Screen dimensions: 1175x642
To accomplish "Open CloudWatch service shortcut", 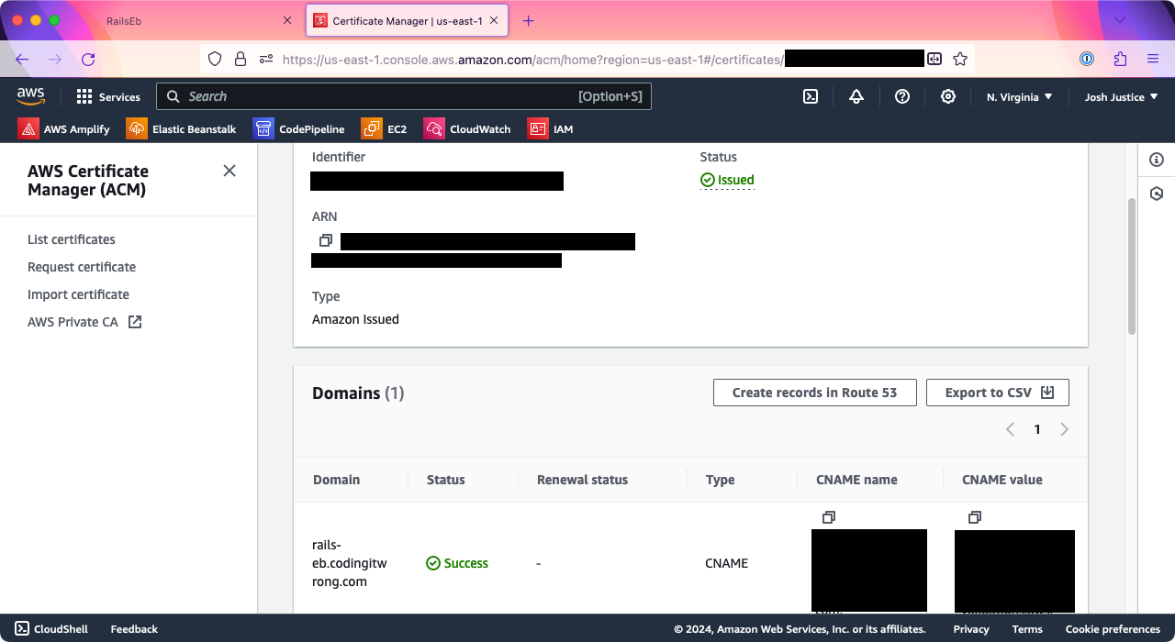I will click(x=467, y=128).
